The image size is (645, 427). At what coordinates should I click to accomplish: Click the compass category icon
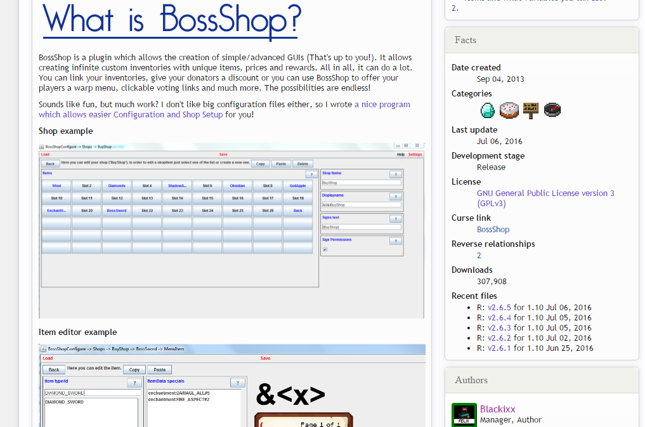(552, 110)
